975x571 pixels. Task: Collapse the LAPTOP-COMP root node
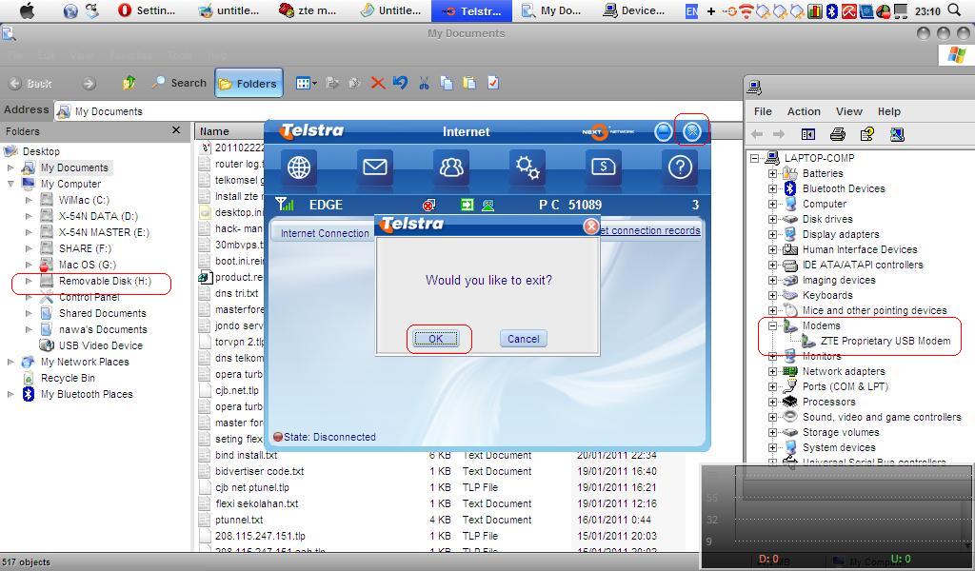click(x=754, y=158)
